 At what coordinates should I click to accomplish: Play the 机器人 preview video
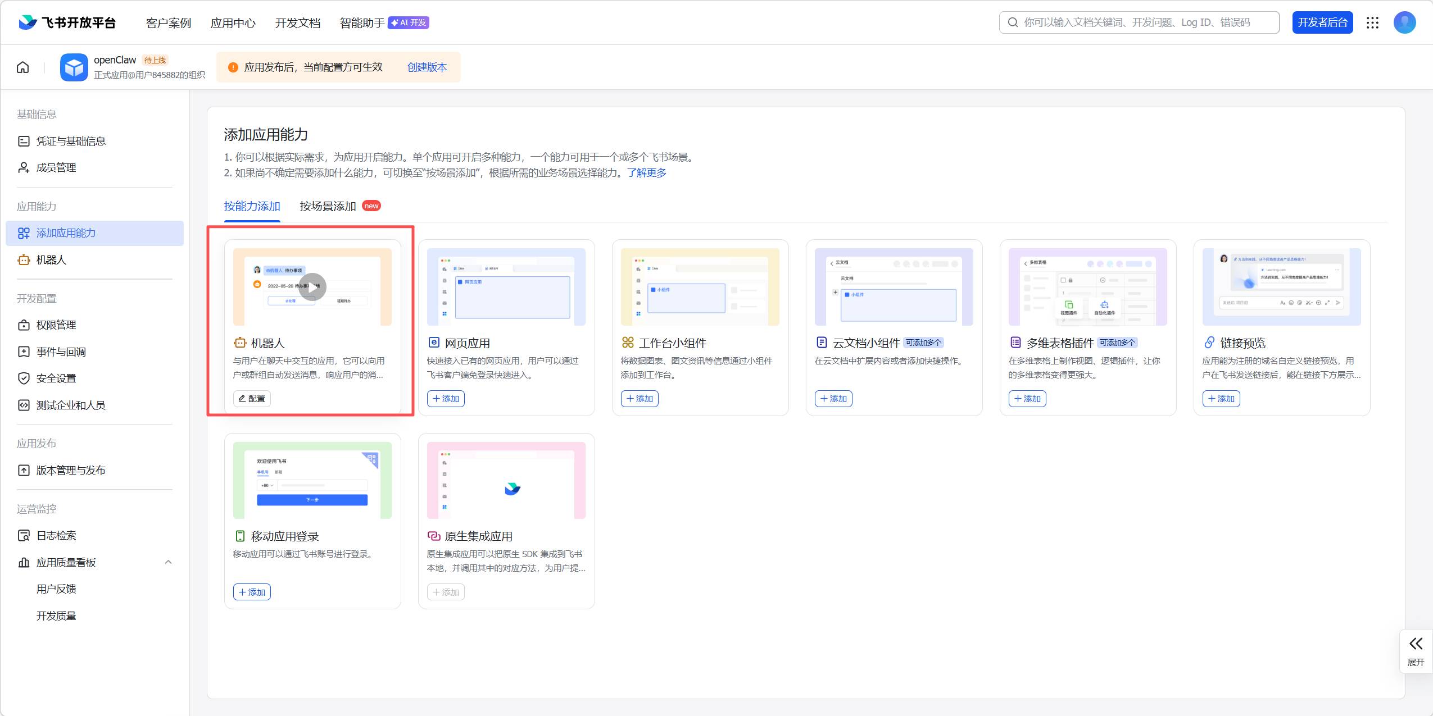[x=312, y=287]
